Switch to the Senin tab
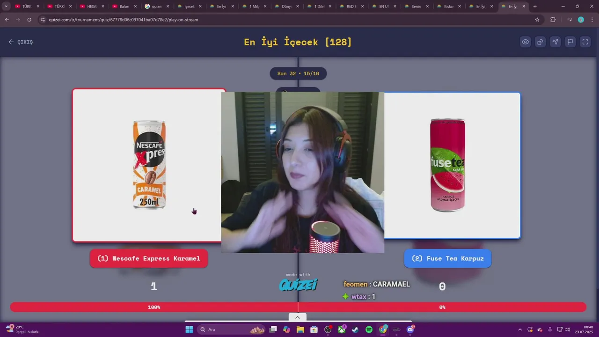This screenshot has height=337, width=599. 416,7
